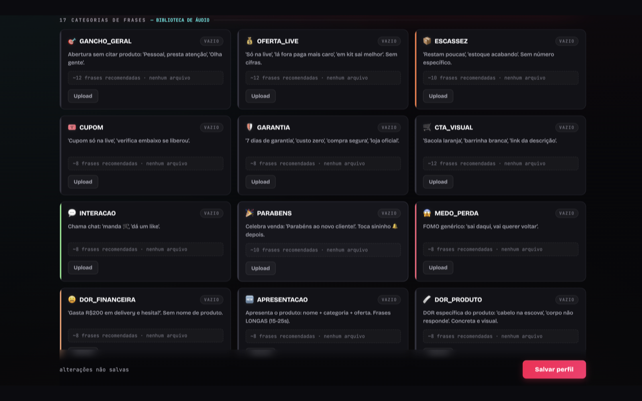
Task: Upload audio for MEDO_PERDA
Action: 438,268
